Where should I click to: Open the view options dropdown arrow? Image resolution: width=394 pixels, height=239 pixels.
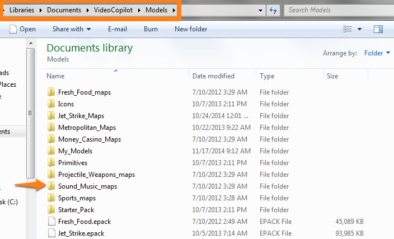360,29
